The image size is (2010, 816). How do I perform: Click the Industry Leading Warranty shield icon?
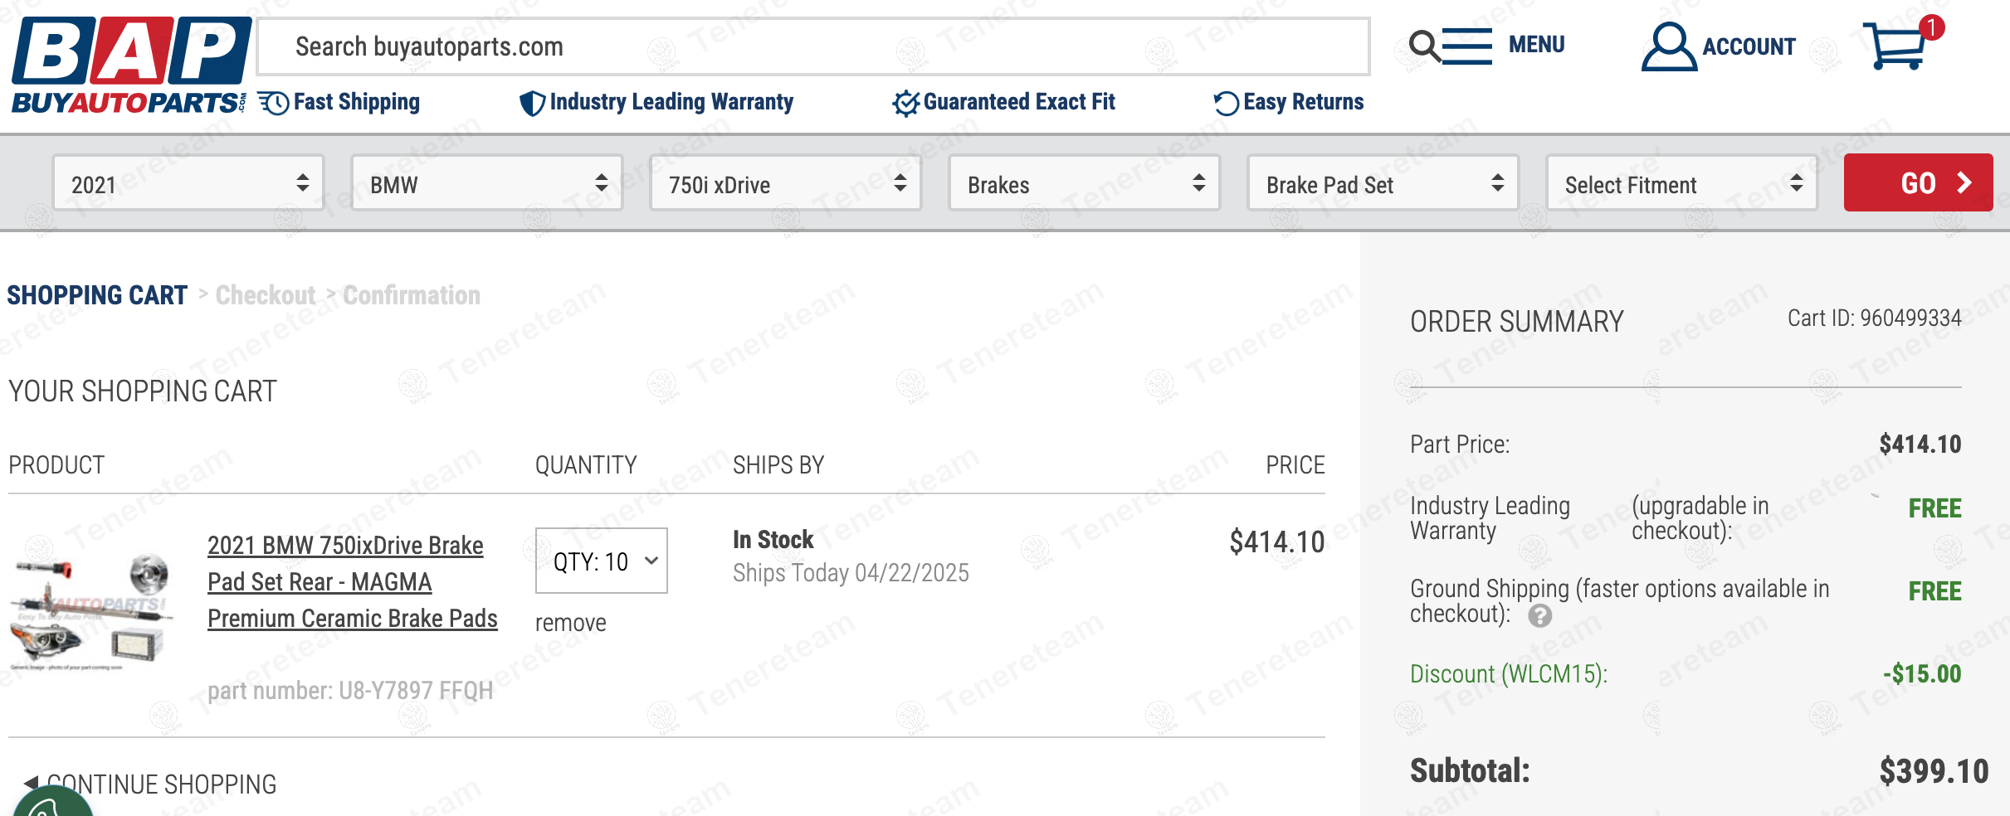pos(531,103)
